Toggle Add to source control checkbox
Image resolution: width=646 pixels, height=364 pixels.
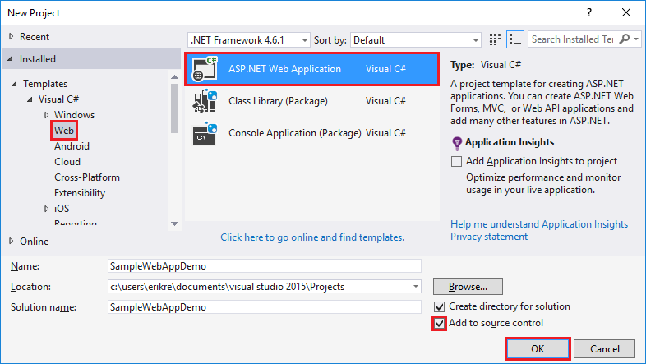point(440,323)
